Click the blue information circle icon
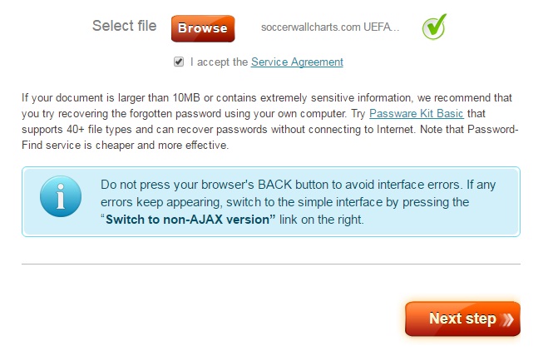This screenshot has height=351, width=553. 61,196
